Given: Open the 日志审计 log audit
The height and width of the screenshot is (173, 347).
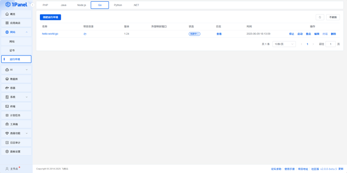Looking at the screenshot, I should [16, 143].
